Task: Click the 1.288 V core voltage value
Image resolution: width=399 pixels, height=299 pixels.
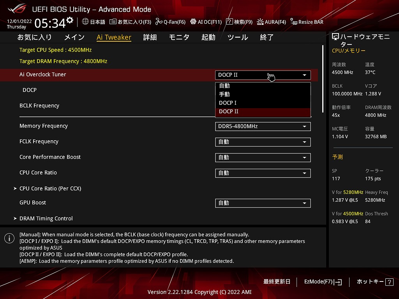Action: pyautogui.click(x=373, y=94)
